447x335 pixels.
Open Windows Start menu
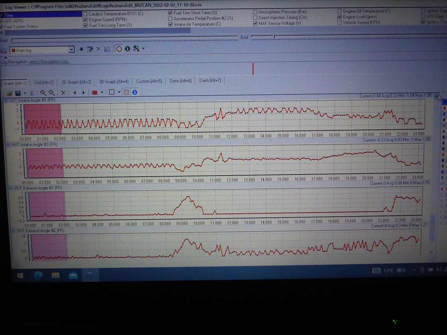[20, 276]
